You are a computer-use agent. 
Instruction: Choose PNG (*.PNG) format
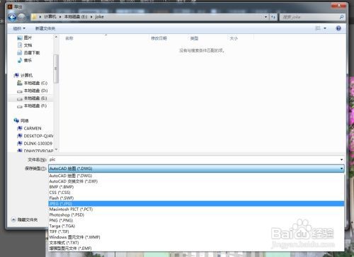point(196,220)
